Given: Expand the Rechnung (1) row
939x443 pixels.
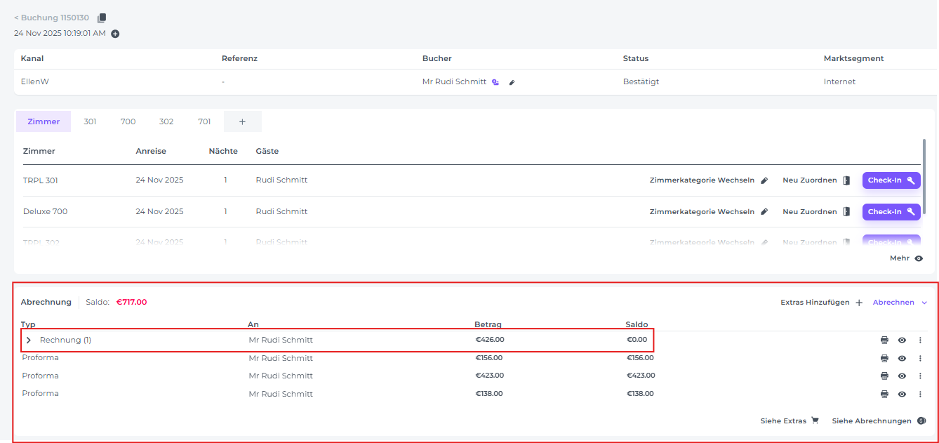Looking at the screenshot, I should point(29,340).
